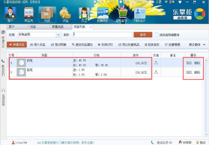Image resolution: width=209 pixels, height=145 pixels.
Task: Open 快捷方式 shortcuts in left sidebar
Action: click(3, 39)
